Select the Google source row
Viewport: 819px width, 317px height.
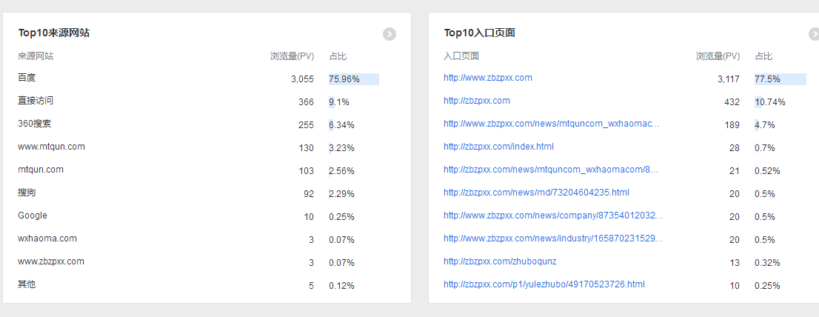coord(33,216)
